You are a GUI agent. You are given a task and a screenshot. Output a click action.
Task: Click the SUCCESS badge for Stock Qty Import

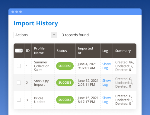(65, 83)
